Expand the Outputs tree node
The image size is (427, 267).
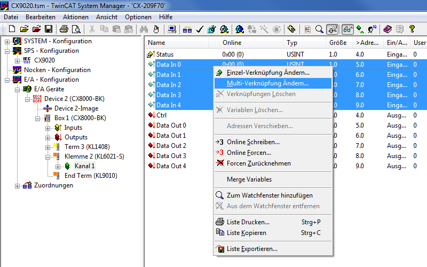[x=48, y=138]
